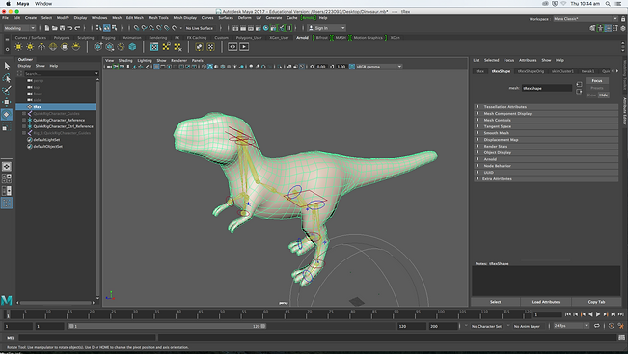Image resolution: width=628 pixels, height=354 pixels.
Task: Activate the Move tool in toolbox
Action: (7, 102)
